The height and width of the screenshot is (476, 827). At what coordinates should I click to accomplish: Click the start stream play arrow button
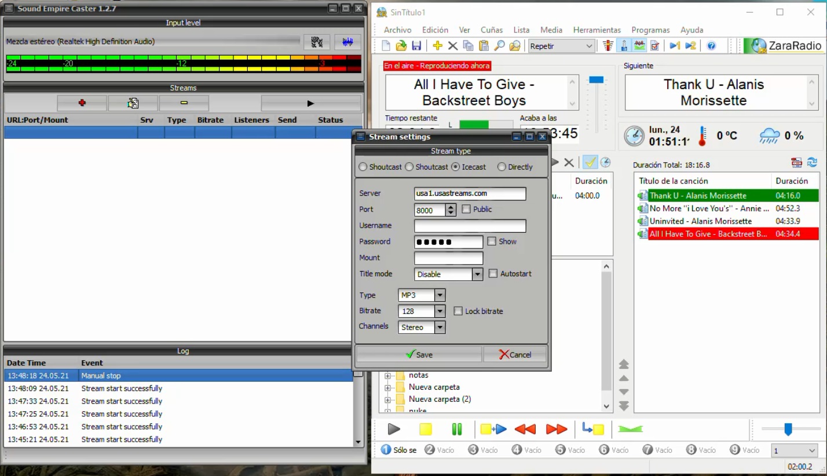click(311, 103)
